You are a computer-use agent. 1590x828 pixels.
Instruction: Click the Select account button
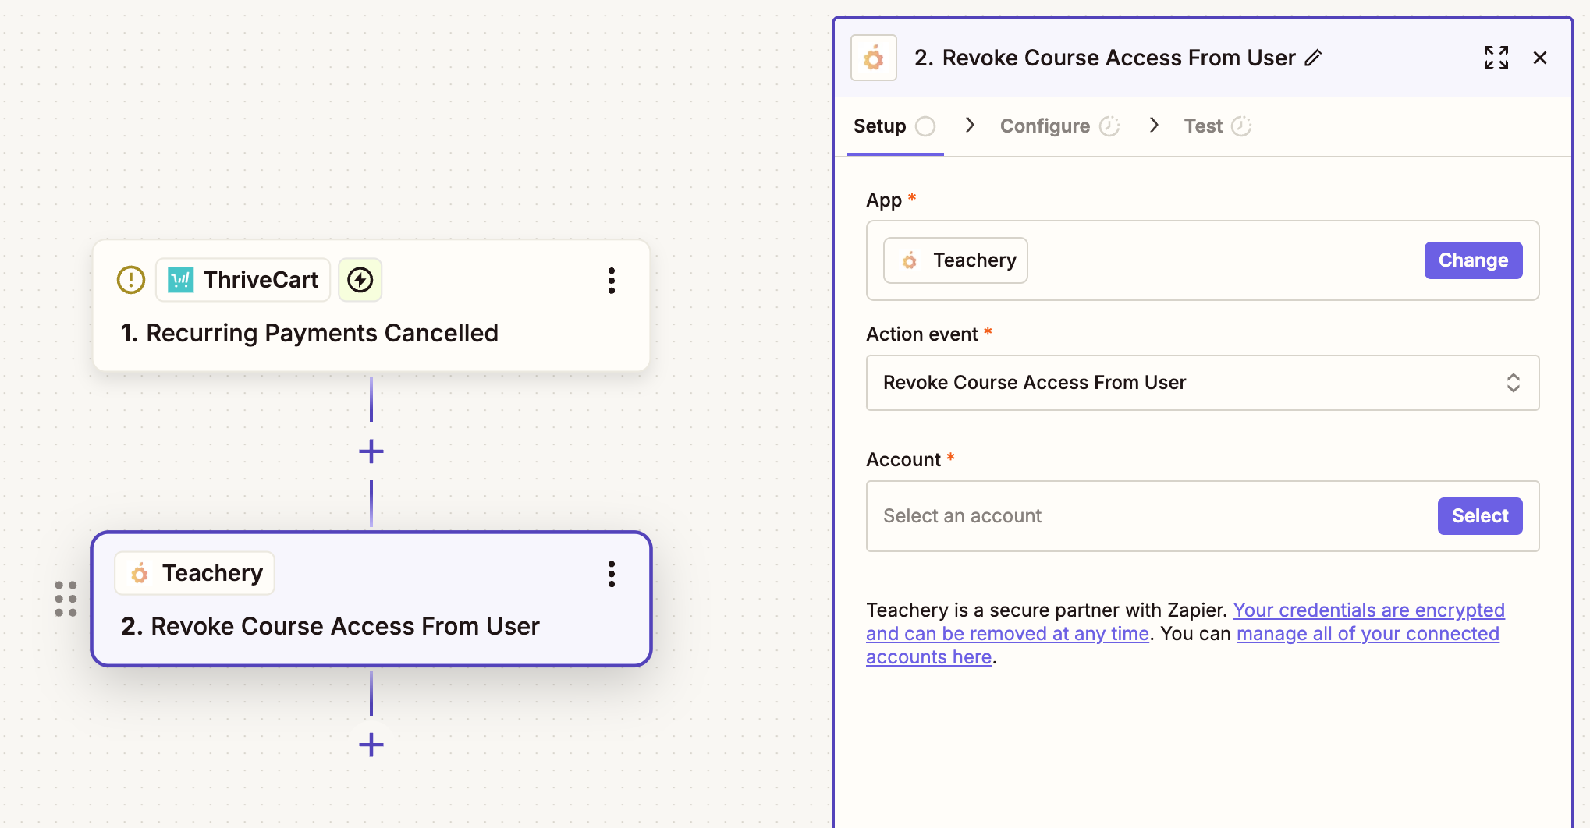pyautogui.click(x=1479, y=516)
